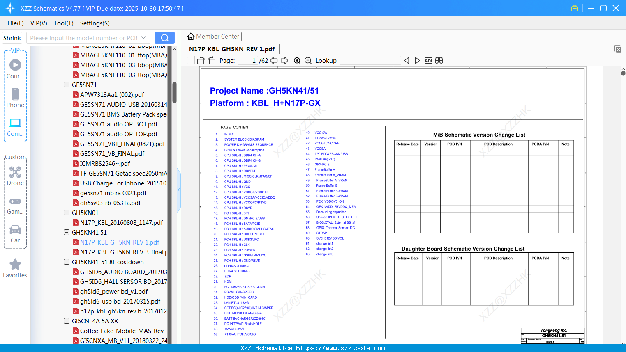Open gh5id6_power bd_v1.pdf
Image resolution: width=626 pixels, height=352 pixels.
(x=114, y=291)
